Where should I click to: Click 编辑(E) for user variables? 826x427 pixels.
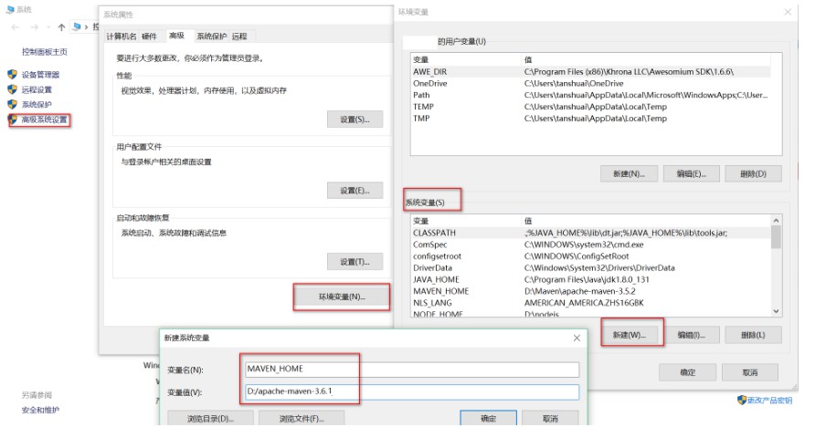[691, 173]
